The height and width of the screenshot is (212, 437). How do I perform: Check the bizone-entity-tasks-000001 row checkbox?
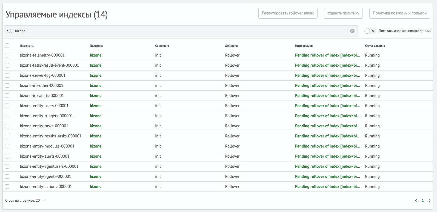[x=7, y=126]
